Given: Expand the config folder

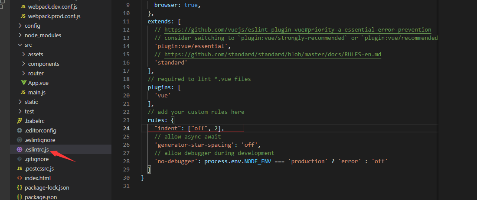Looking at the screenshot, I should point(20,26).
